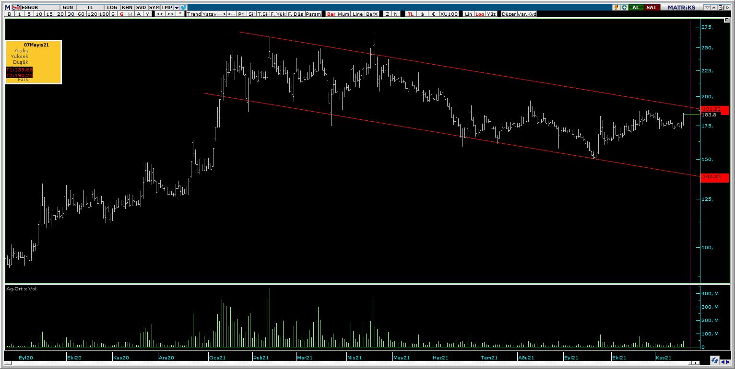This screenshot has width=735, height=369.
Task: Click the Z toolbar button
Action: coord(387,14)
